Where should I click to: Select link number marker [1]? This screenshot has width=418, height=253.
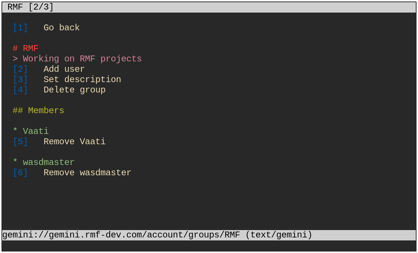click(20, 27)
